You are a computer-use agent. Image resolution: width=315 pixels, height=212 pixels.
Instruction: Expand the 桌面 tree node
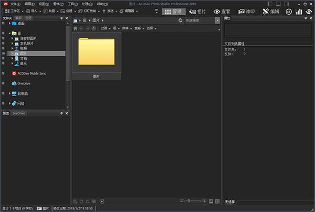(x=9, y=24)
